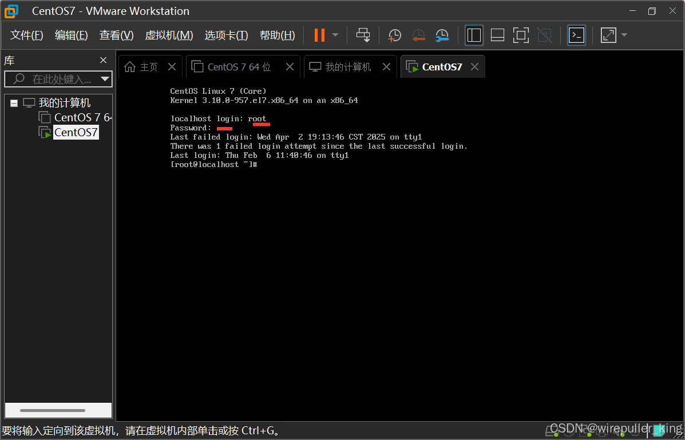Viewport: 685px width, 440px height.
Task: Toggle the console view icon
Action: (x=577, y=35)
